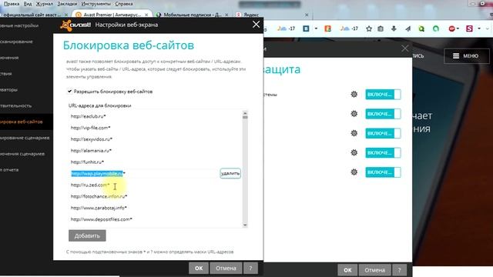Click the magenta S extension icon
Image resolution: width=493 pixels, height=277 pixels.
[469, 28]
